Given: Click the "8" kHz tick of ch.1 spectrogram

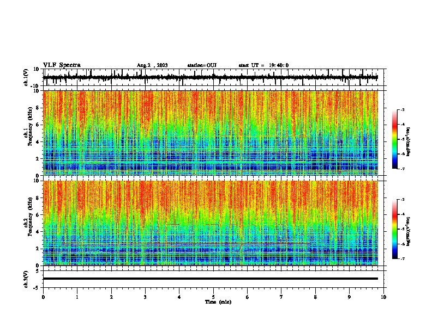Looking at the screenshot, I should (38, 108).
